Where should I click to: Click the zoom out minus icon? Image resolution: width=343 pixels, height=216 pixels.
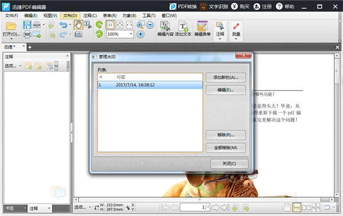pyautogui.click(x=150, y=25)
